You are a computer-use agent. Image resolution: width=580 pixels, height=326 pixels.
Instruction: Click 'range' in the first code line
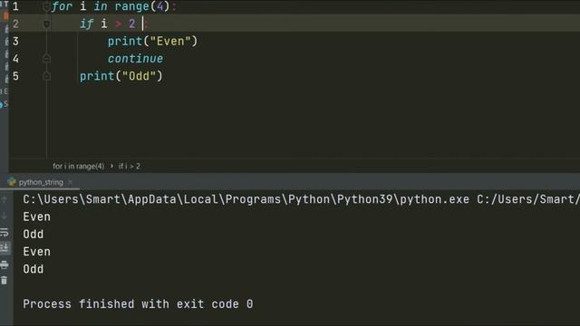coord(131,6)
